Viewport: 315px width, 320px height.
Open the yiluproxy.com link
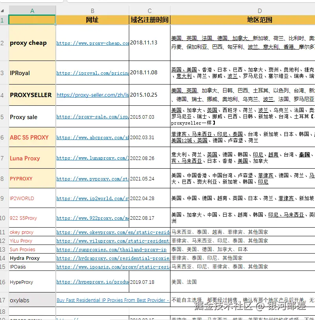click(x=113, y=241)
